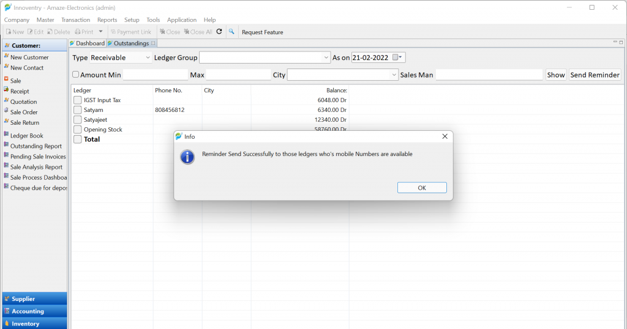Click the Send Reminder button
The image size is (627, 329).
(x=595, y=75)
